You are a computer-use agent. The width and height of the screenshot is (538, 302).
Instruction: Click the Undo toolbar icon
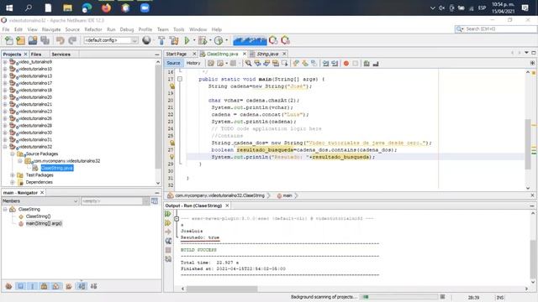click(61, 40)
